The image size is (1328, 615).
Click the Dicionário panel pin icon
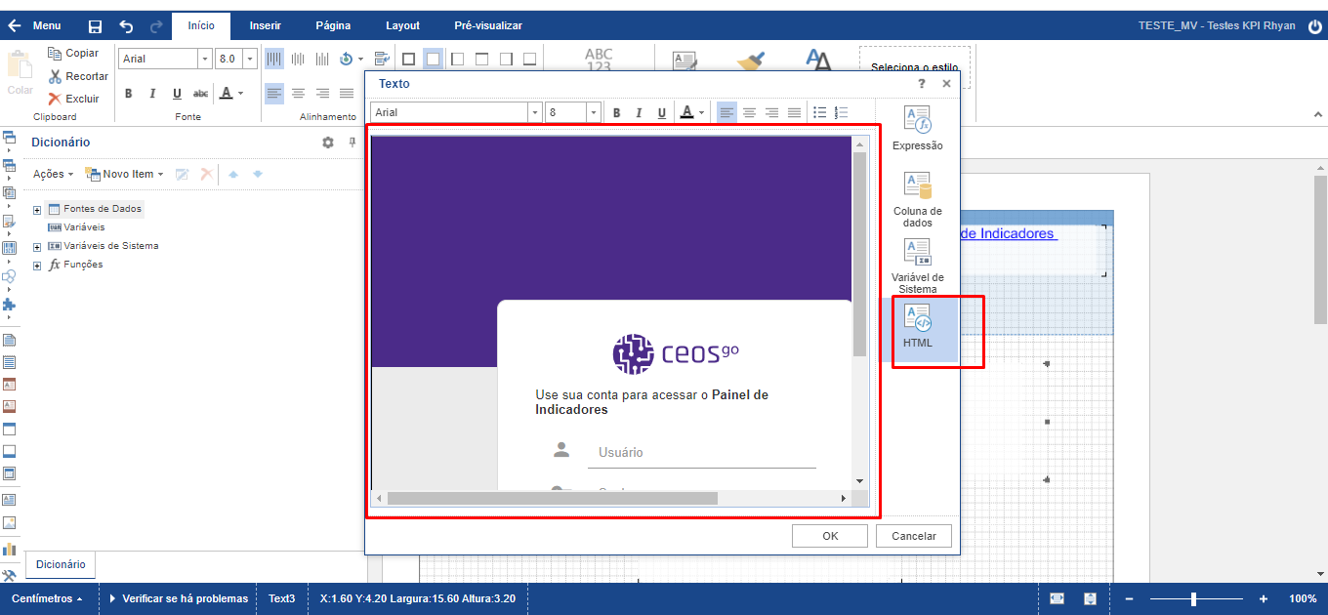point(353,143)
